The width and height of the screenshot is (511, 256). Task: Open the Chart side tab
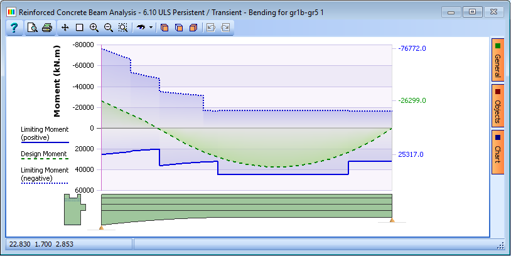pos(497,152)
